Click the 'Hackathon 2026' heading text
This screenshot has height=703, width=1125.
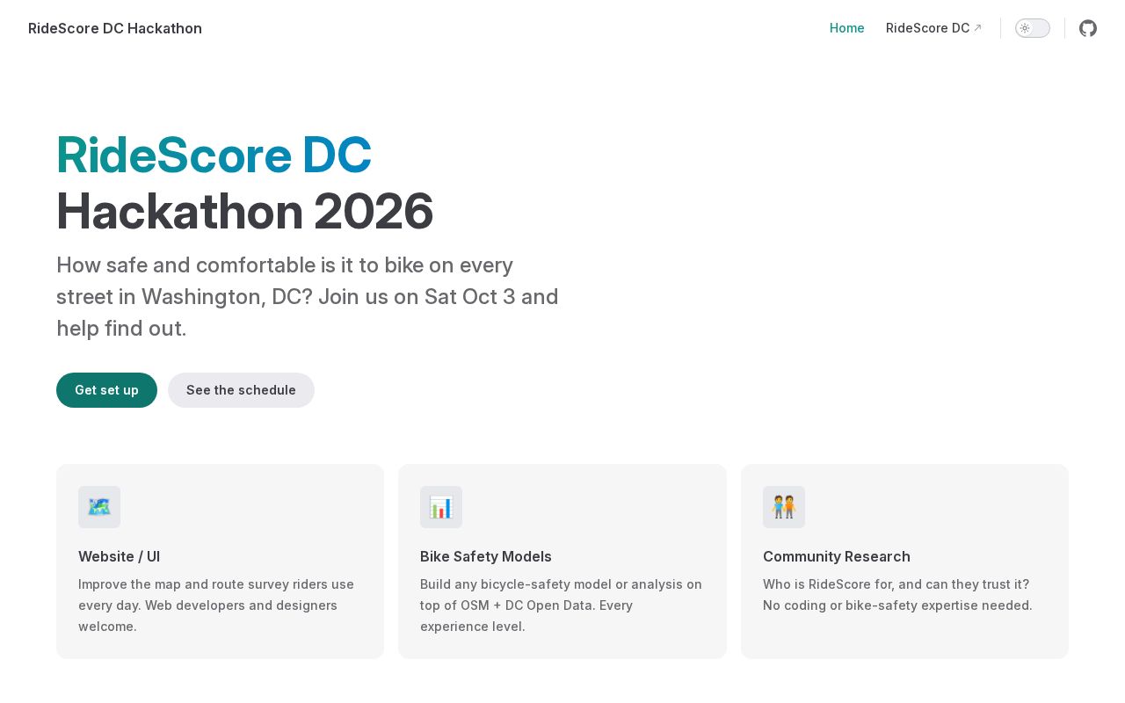(x=245, y=211)
